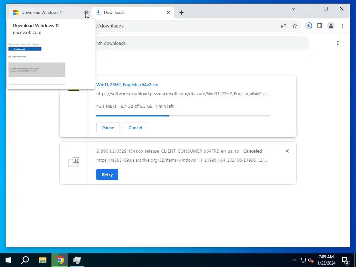
Task: Click the 46.1 MB/s status text
Action: coord(135,106)
